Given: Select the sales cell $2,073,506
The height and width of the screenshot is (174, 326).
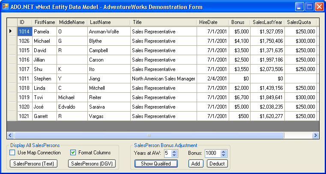Looking at the screenshot, I should pyautogui.click(x=267, y=69).
